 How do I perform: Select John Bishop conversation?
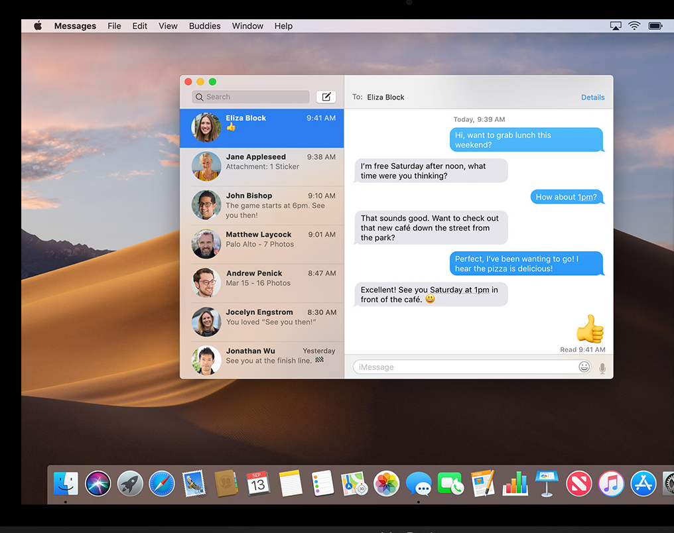pos(262,206)
